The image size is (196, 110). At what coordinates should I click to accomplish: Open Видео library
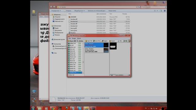pyautogui.click(x=56, y=28)
